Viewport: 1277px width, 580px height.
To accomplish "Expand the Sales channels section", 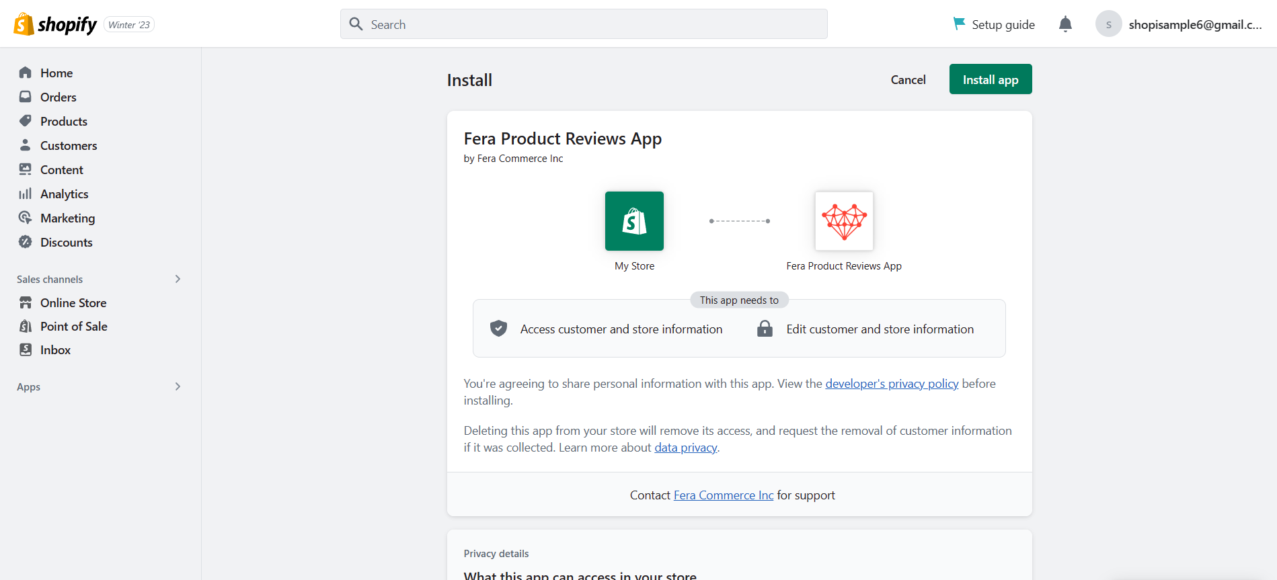I will tap(178, 279).
